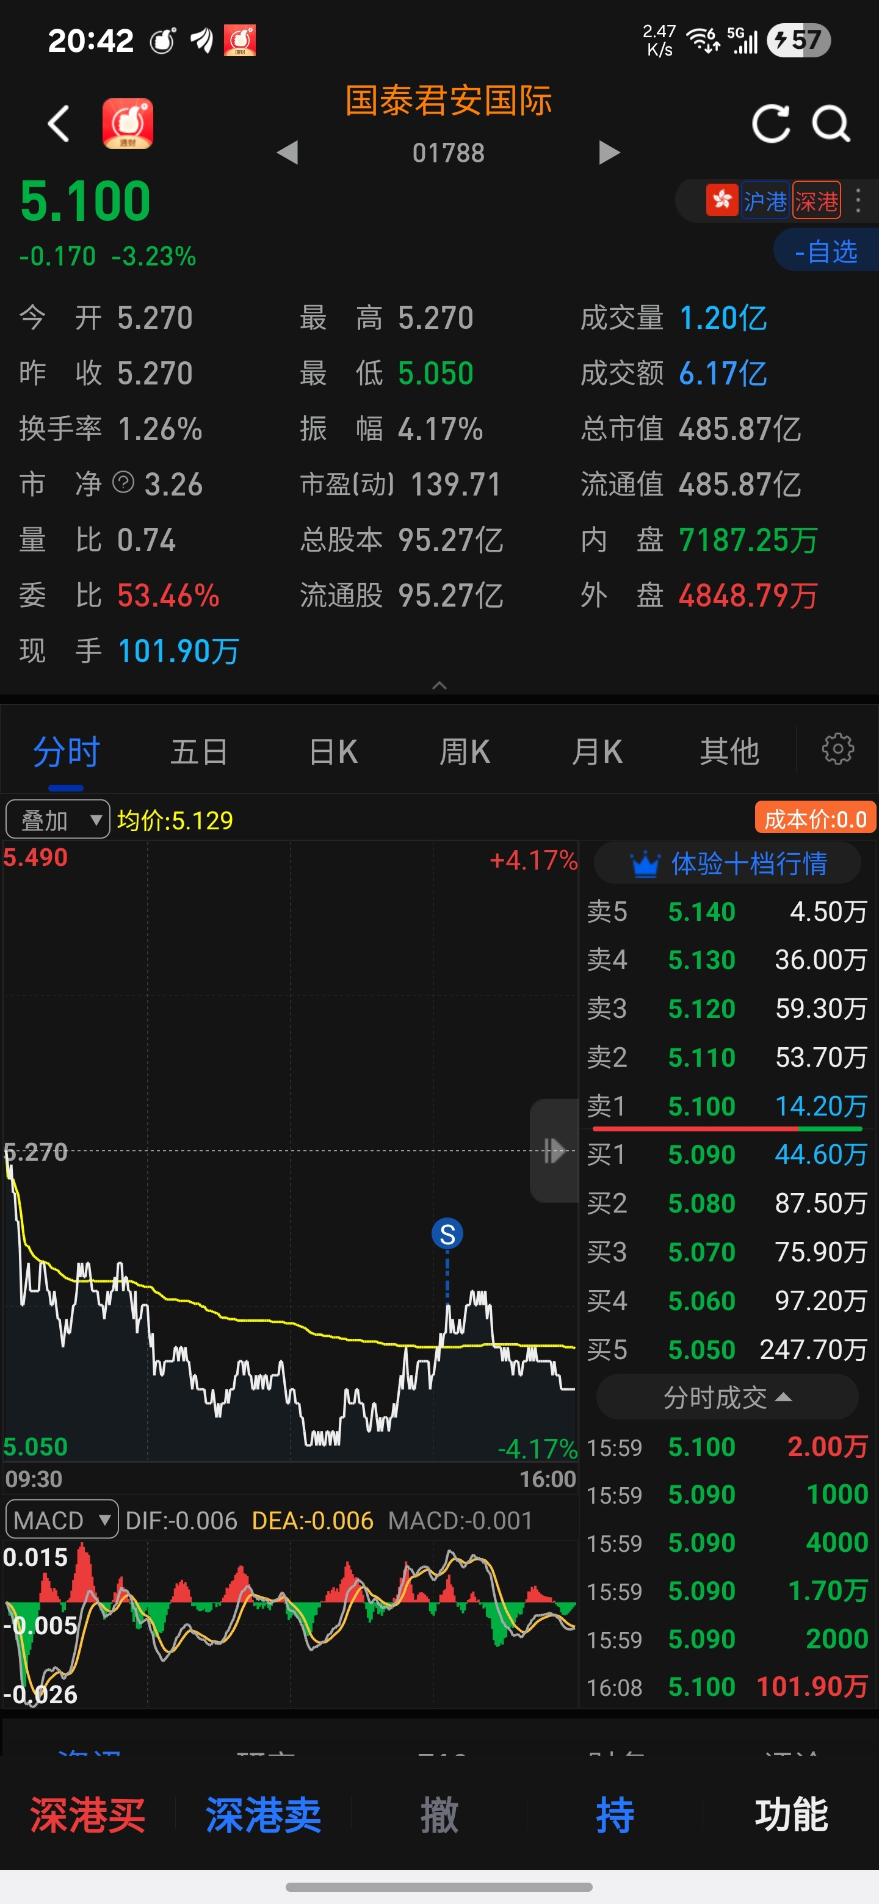Screen dimensions: 879x1904
Task: Open the MACD indicator dropdown
Action: [x=62, y=1520]
